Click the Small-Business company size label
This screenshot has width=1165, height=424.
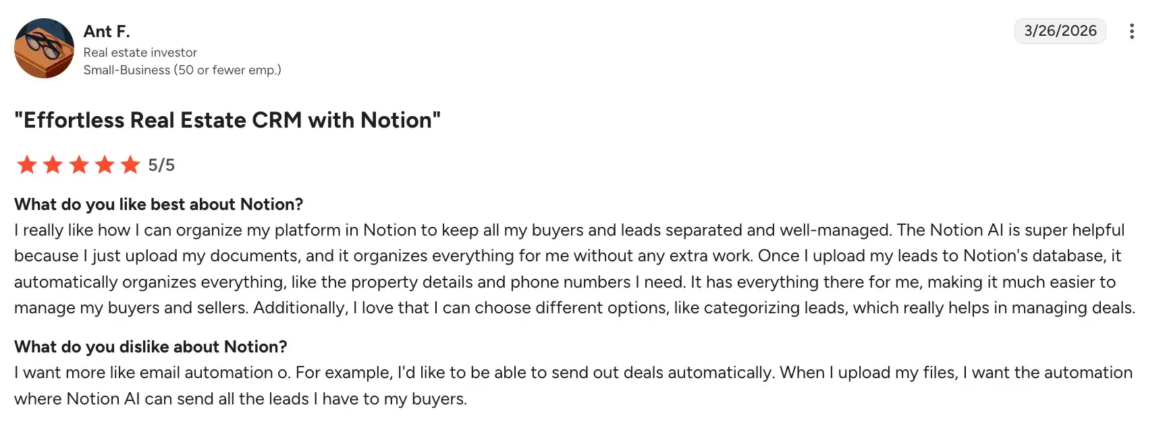182,70
